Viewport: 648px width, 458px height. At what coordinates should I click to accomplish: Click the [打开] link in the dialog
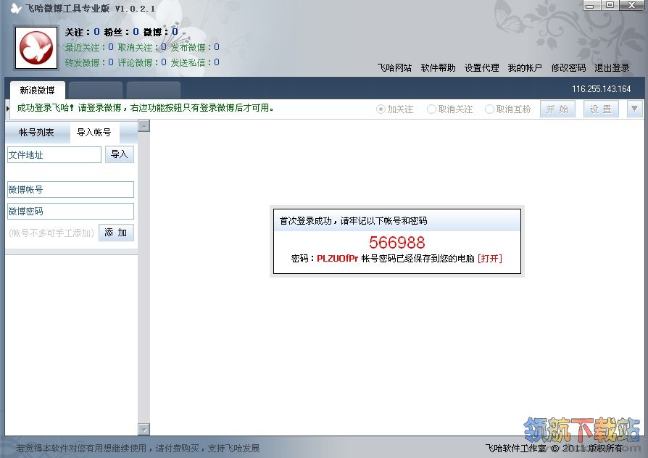[x=490, y=258]
